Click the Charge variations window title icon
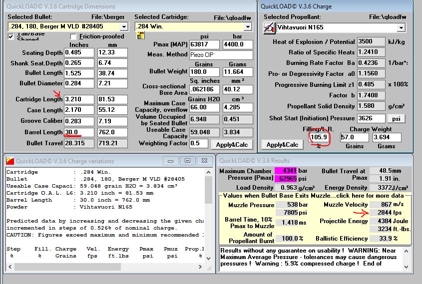Image resolution: width=422 pixels, height=284 pixels. tap(10, 160)
